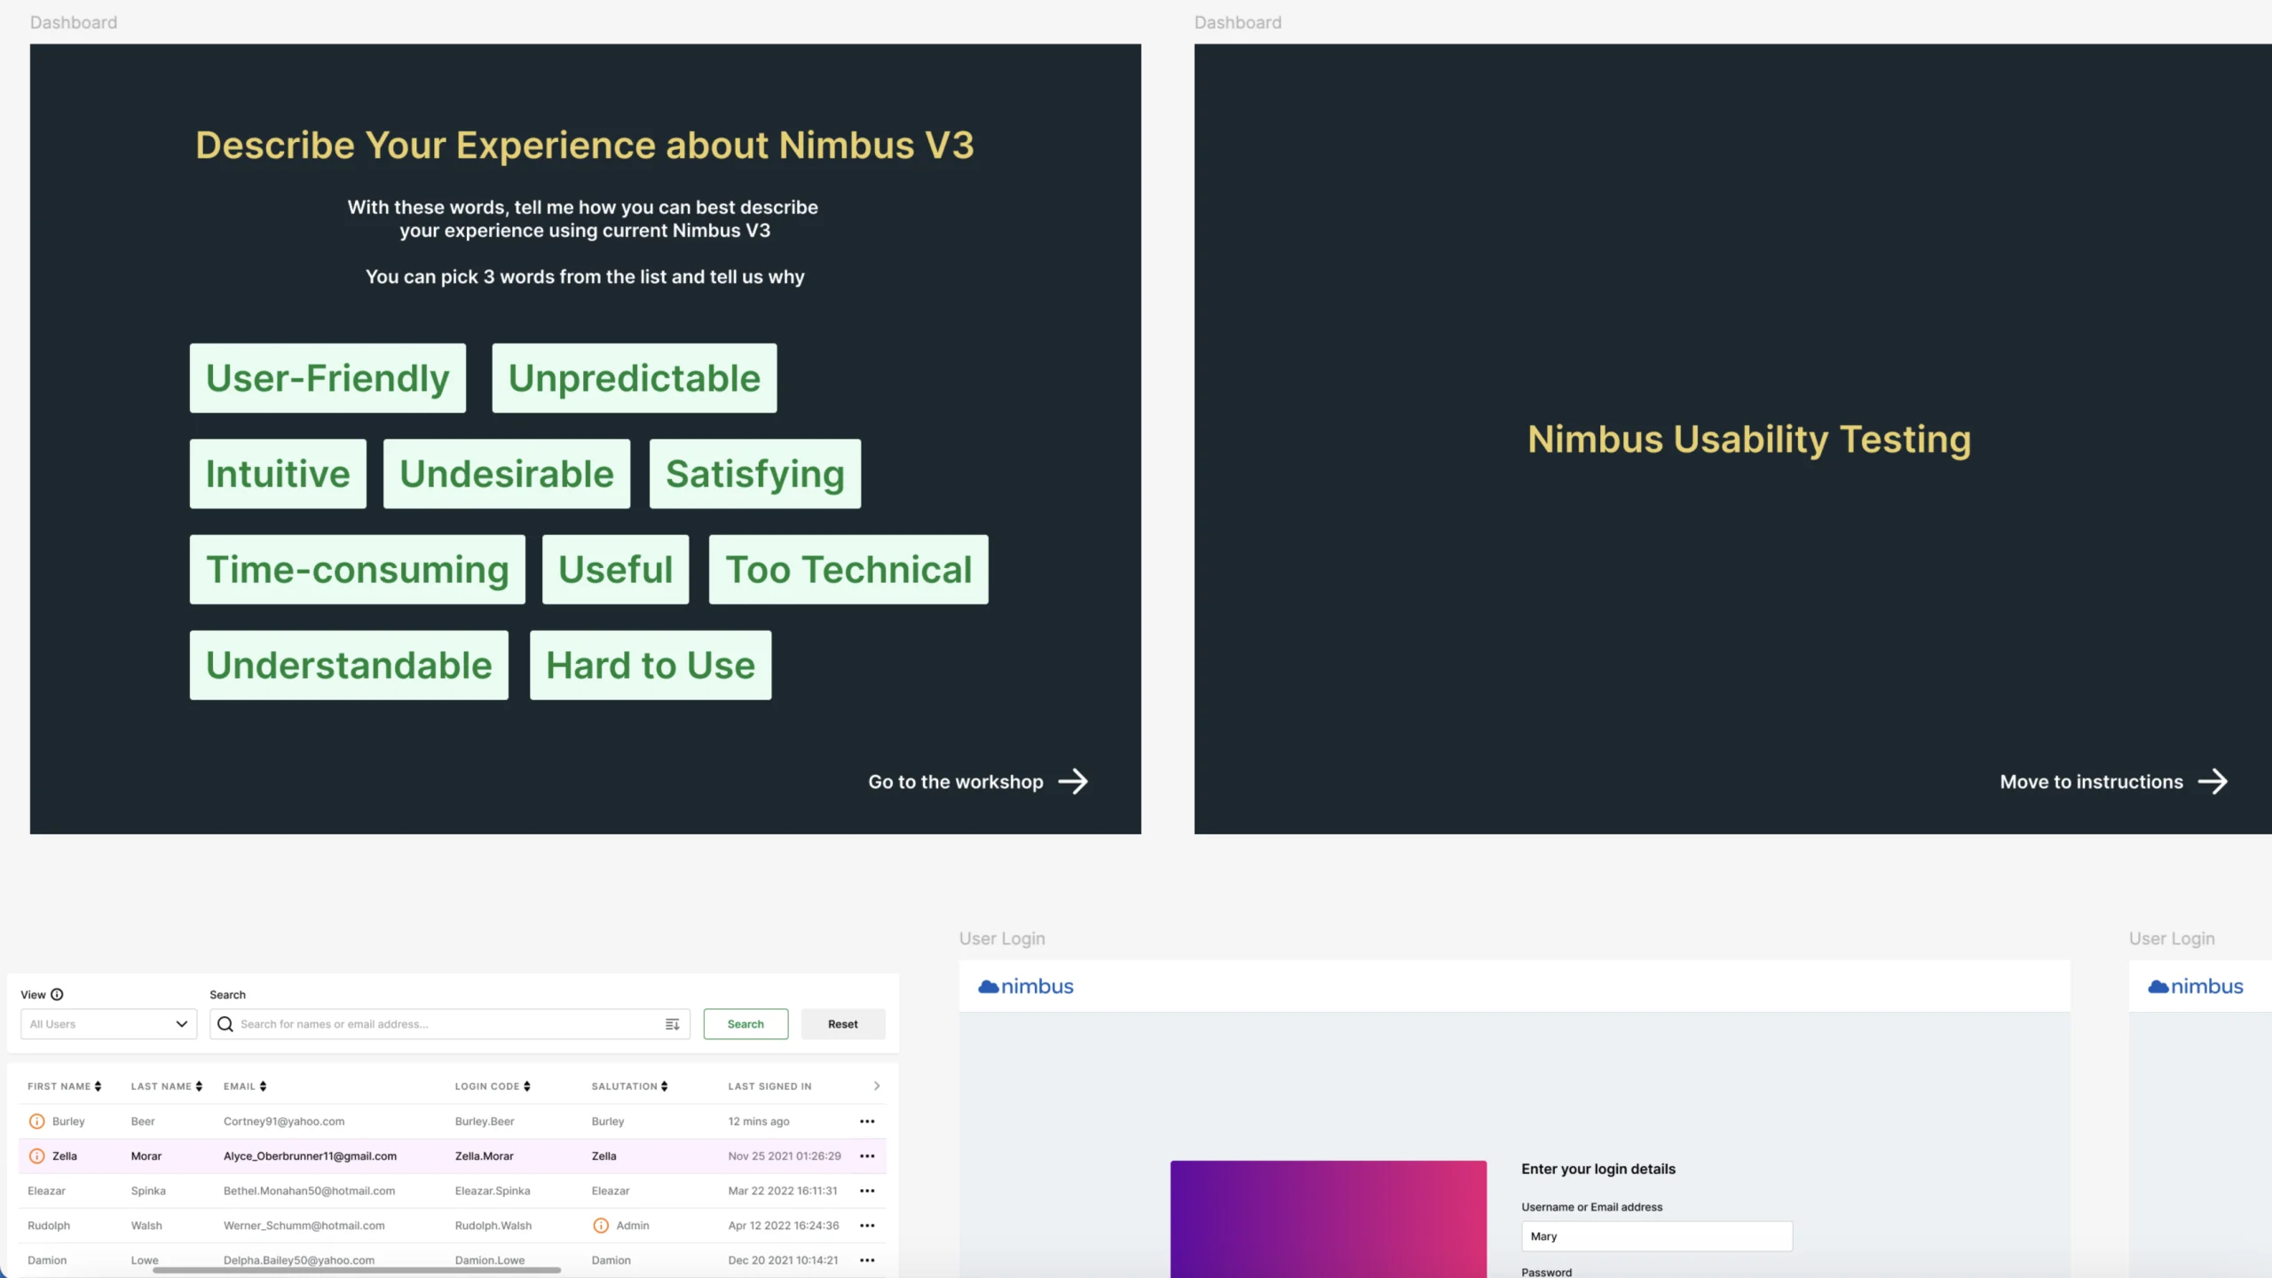The image size is (2272, 1278).
Task: Click the horizontal scrollbar under the user table
Action: tap(357, 1271)
